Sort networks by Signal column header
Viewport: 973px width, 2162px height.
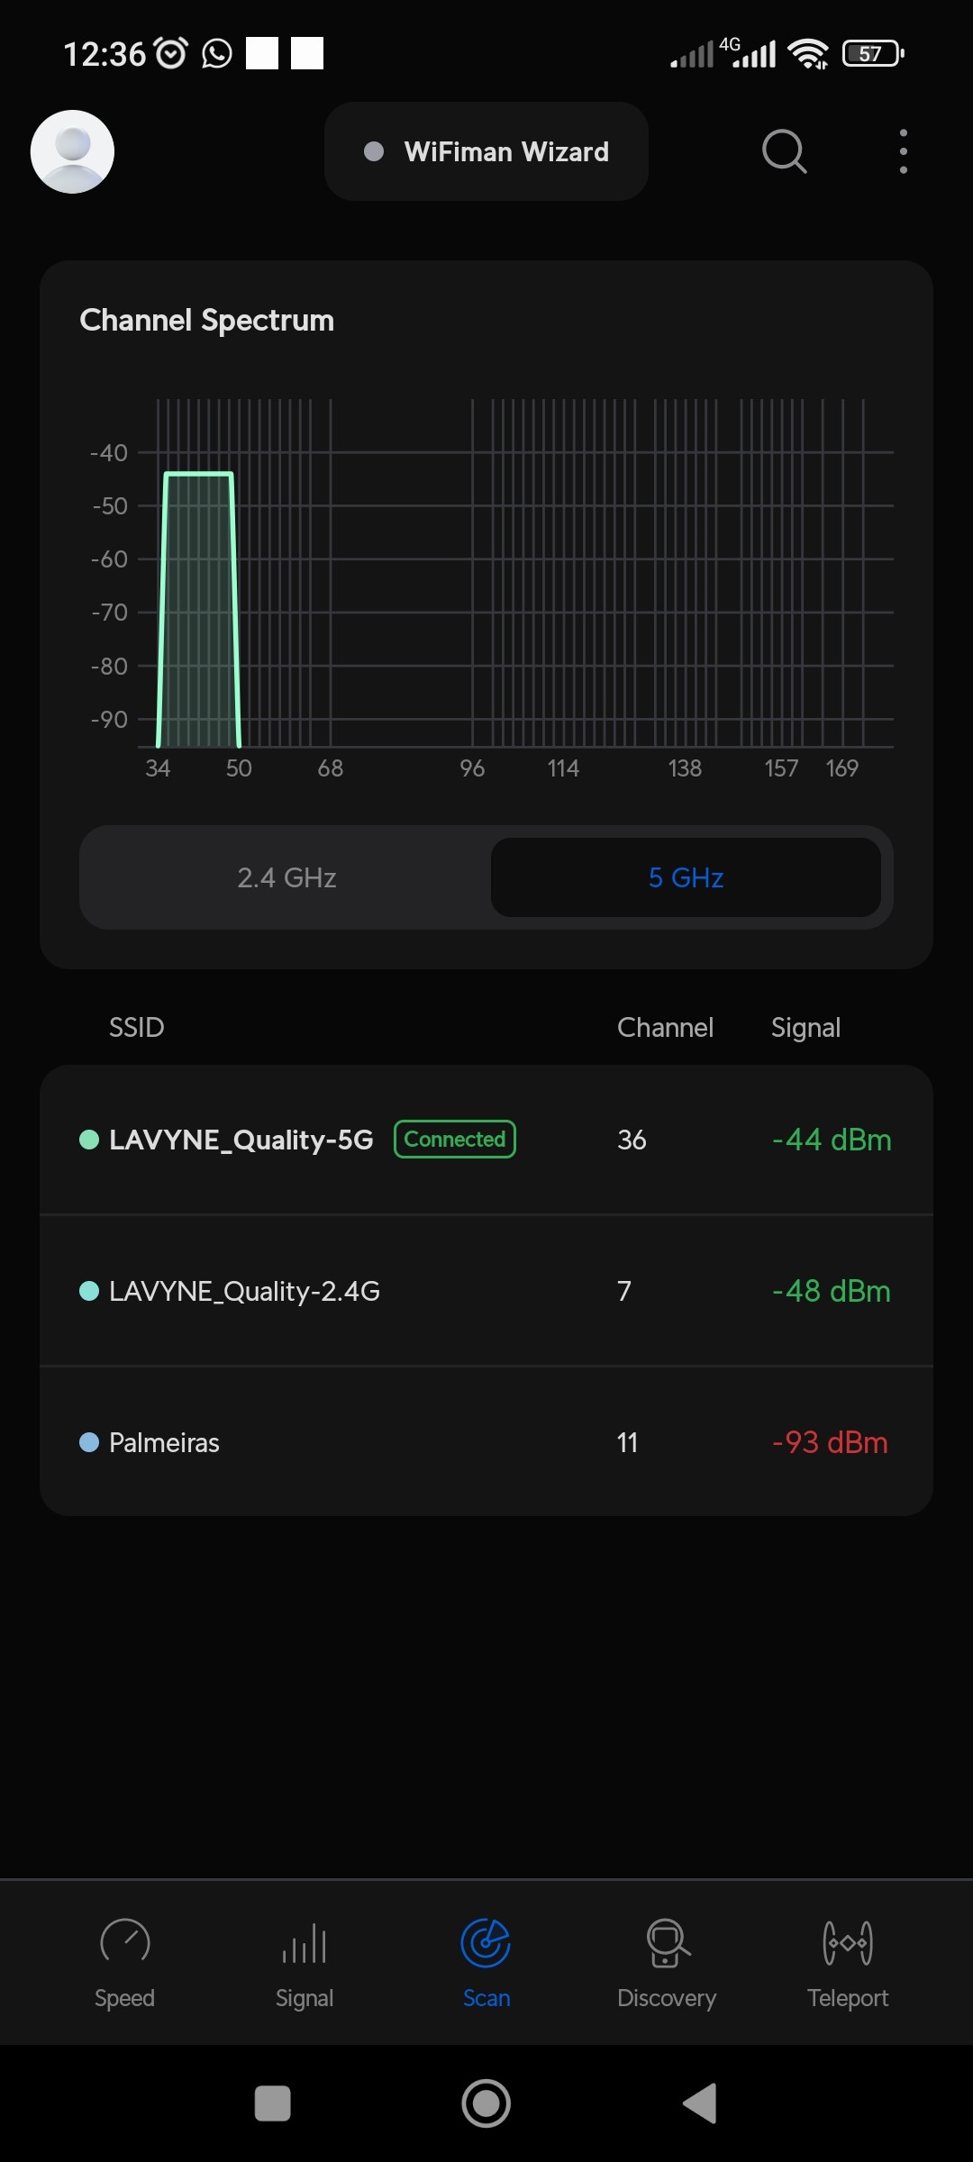[x=805, y=1027]
